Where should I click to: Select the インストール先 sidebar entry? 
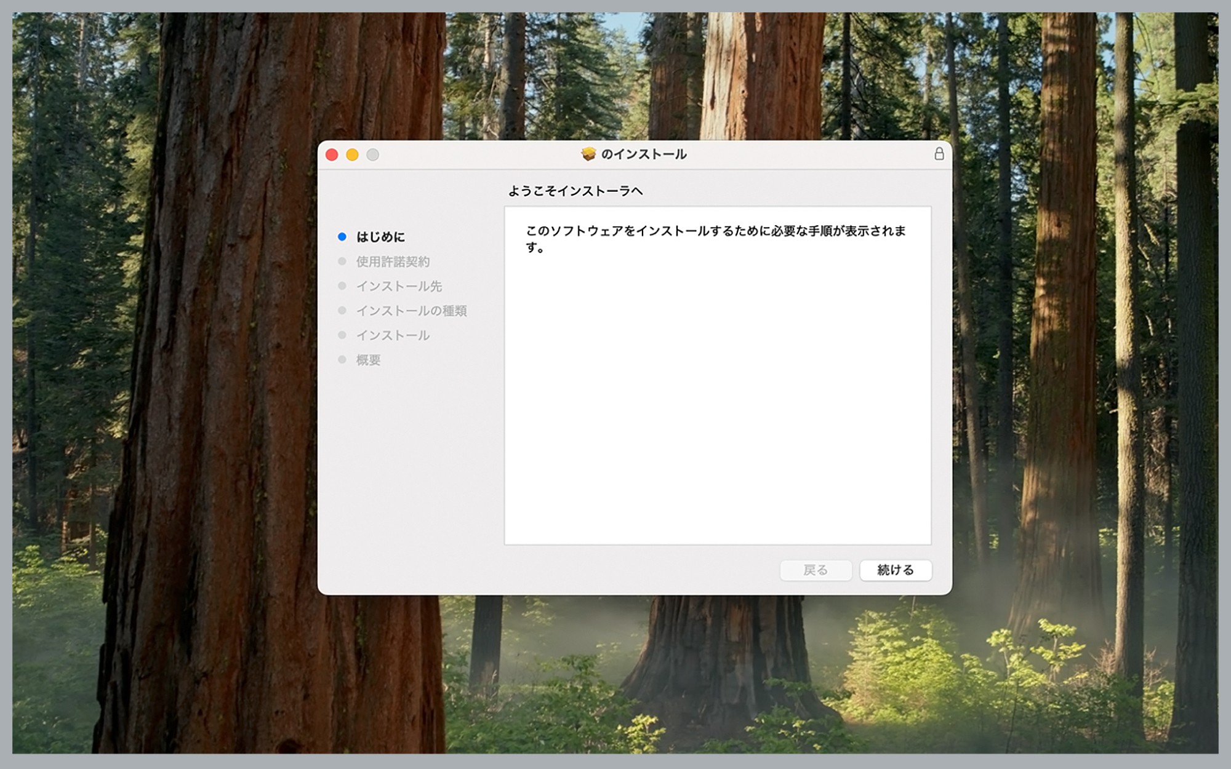[400, 285]
